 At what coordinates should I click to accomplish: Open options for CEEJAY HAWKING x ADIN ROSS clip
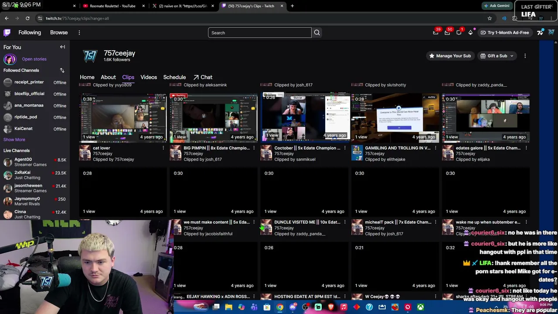(254, 297)
